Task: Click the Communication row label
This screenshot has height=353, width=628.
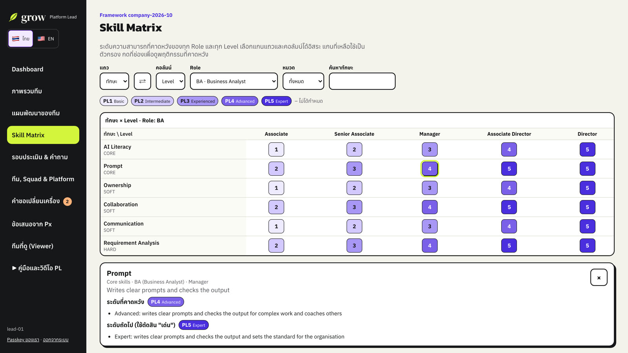Action: [124, 224]
